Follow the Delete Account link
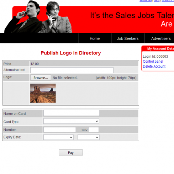The width and height of the screenshot is (174, 174). click(154, 66)
